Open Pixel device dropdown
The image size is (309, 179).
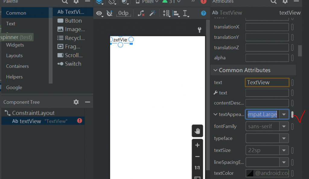(147, 2)
